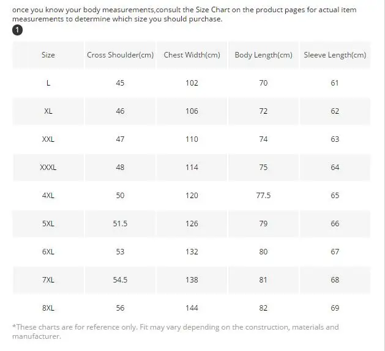Click the Cross Shoulder(cm) column header

[120, 55]
